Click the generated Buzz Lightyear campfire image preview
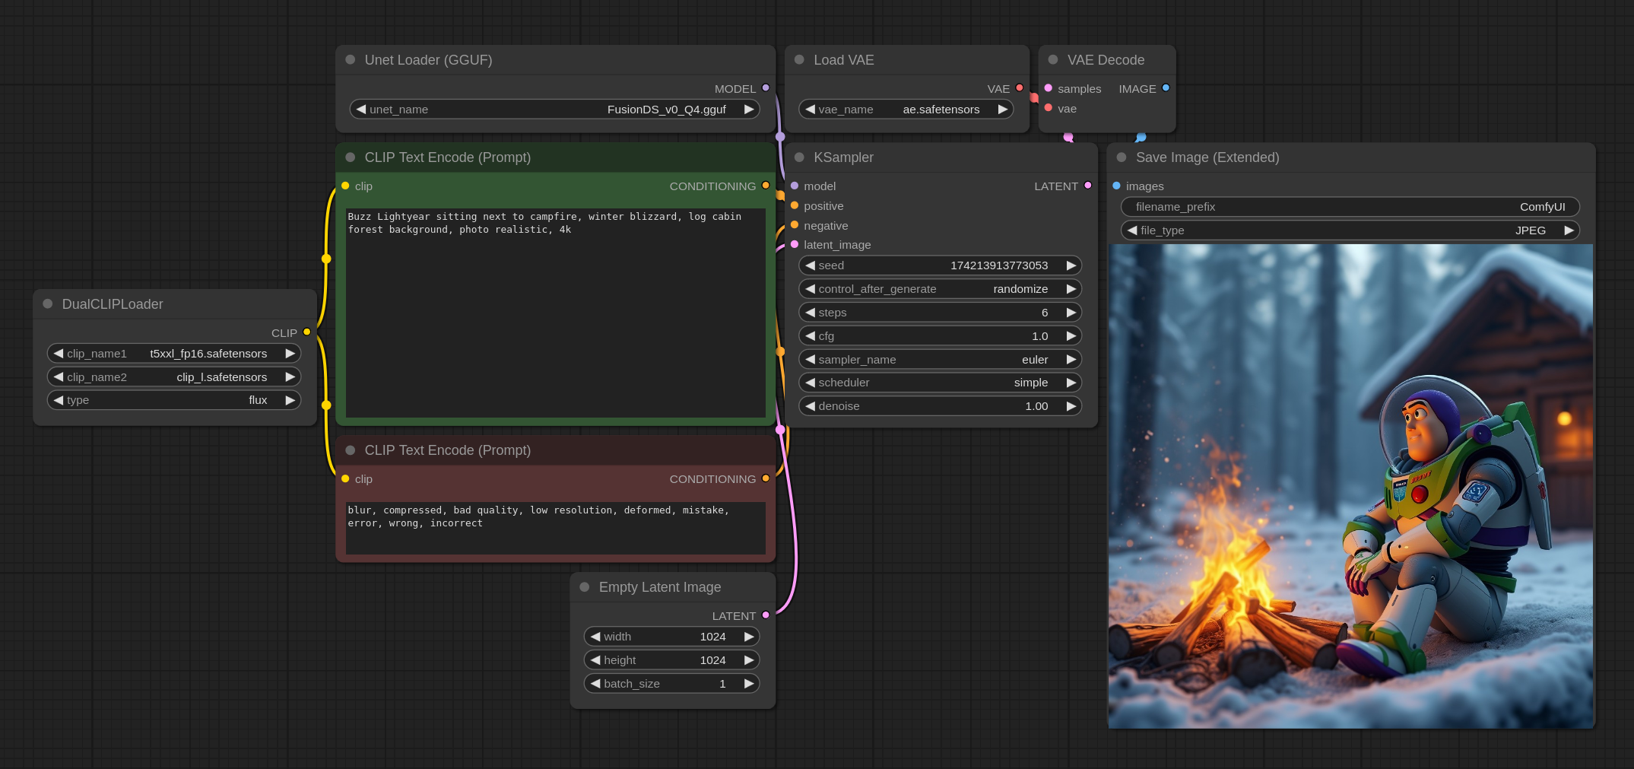 (x=1350, y=486)
